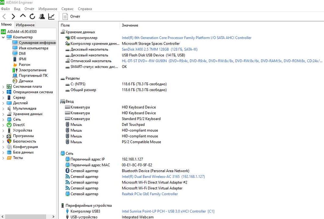Expand the Сервер tree node
Image resolution: width=324 pixels, height=219 pixels.
click(3, 98)
